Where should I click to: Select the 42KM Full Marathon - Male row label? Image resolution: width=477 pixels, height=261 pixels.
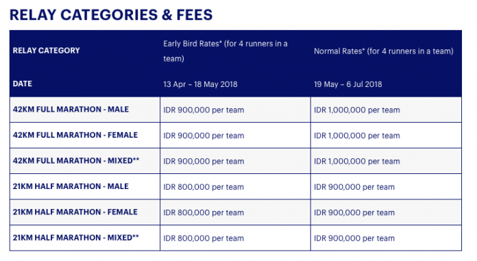pyautogui.click(x=71, y=110)
